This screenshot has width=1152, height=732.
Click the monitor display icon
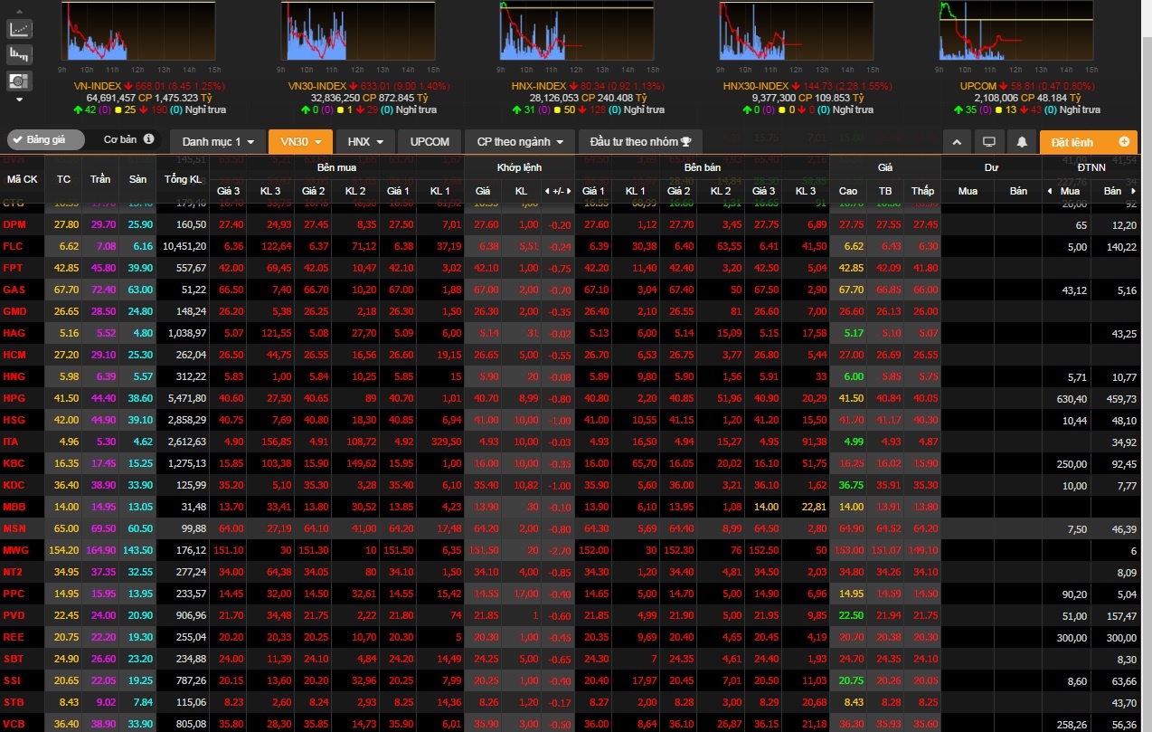(x=989, y=142)
